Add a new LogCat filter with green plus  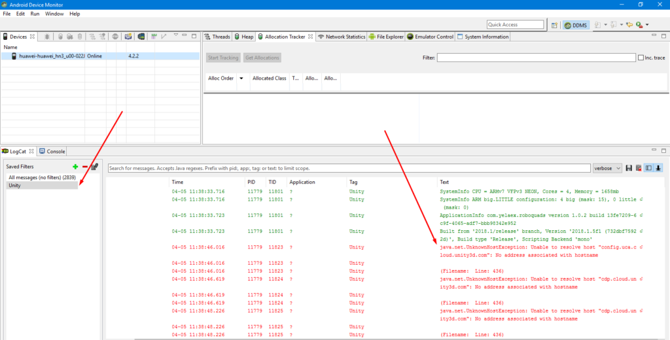75,167
